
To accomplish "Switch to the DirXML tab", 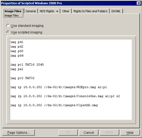I will [x=116, y=11].
